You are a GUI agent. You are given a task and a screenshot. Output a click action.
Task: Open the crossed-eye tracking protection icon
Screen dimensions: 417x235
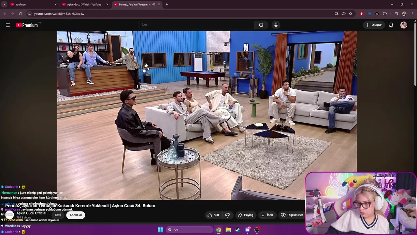coord(343,14)
